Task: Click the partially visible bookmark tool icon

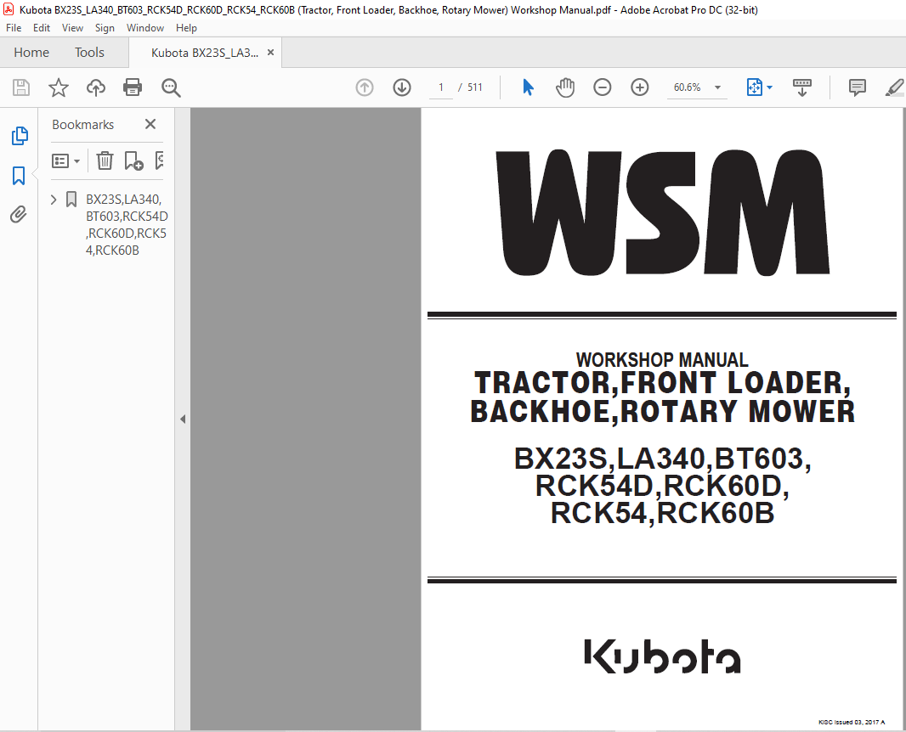Action: tap(160, 160)
